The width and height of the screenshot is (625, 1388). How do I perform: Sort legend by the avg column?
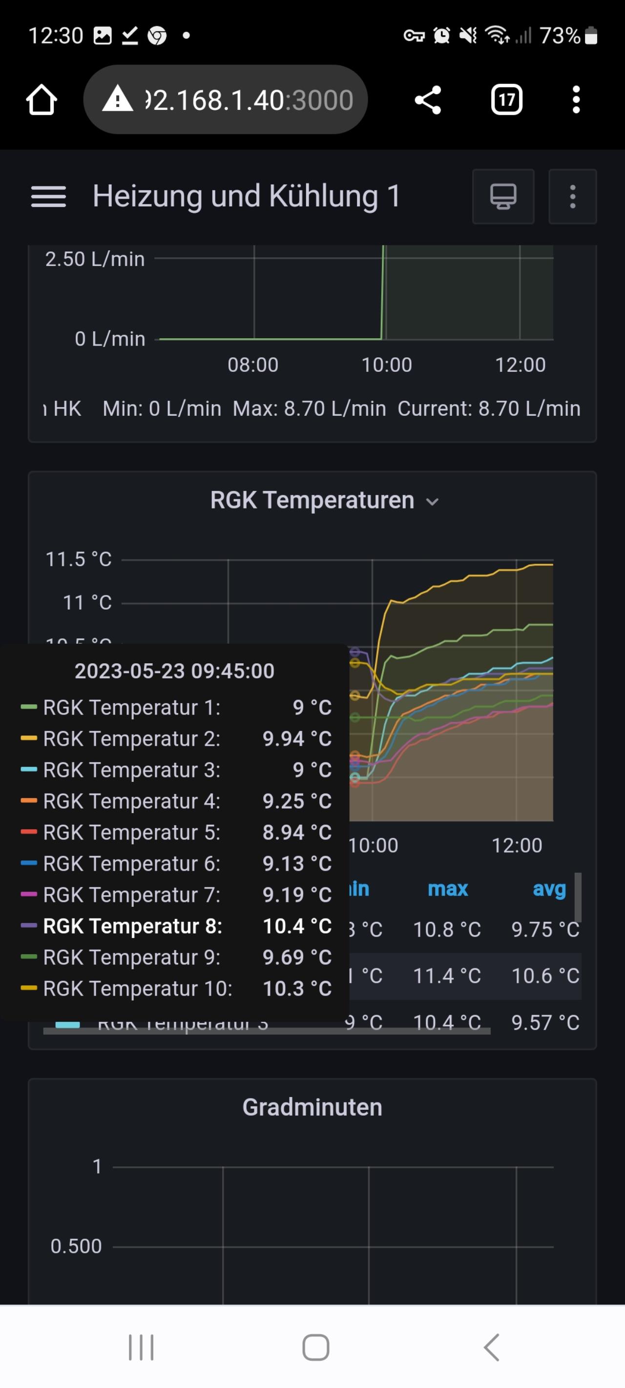[548, 889]
